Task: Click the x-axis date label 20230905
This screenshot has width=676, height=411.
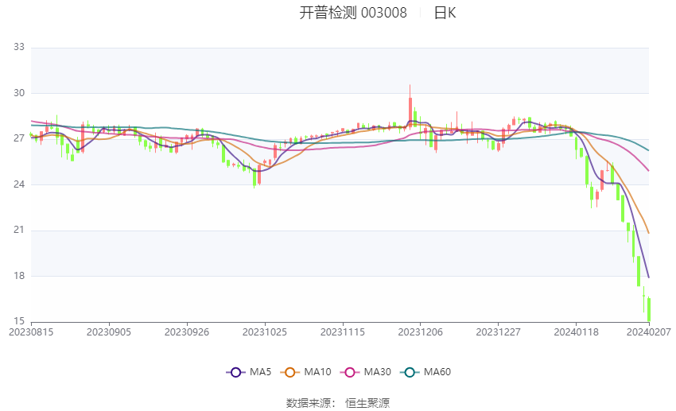Action: pyautogui.click(x=109, y=332)
